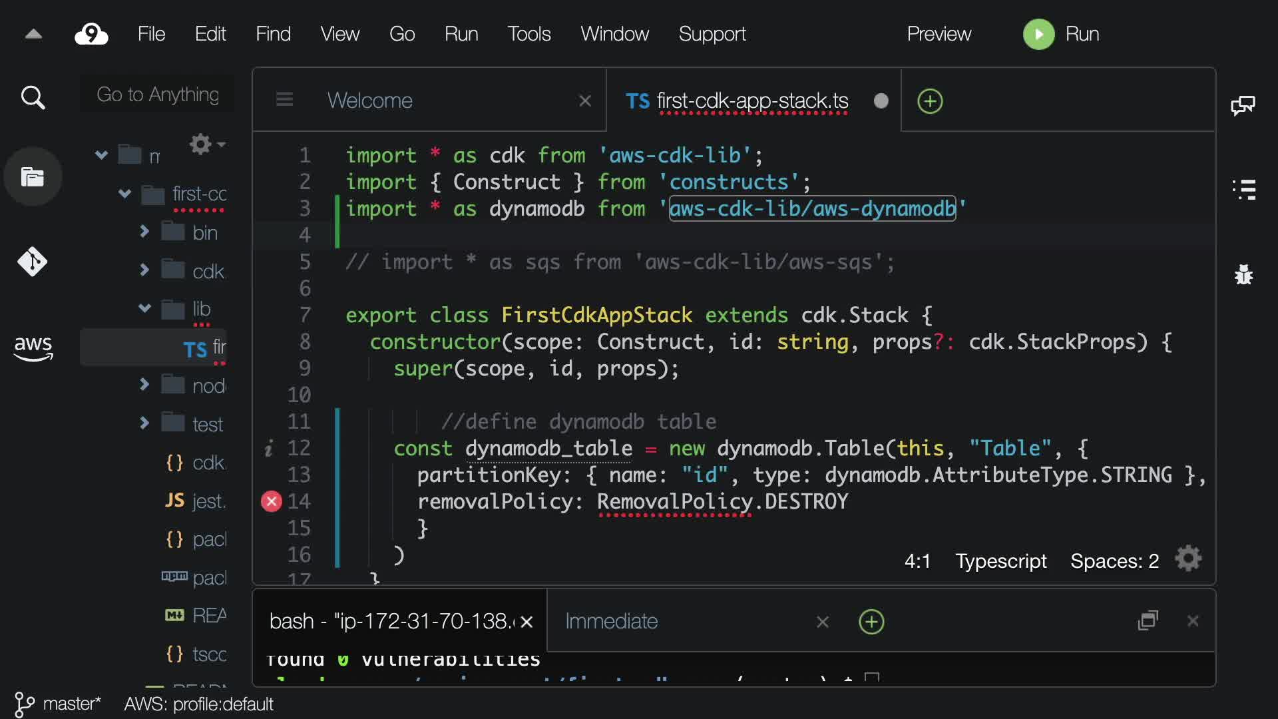Switch to the Welcome tab

(x=370, y=101)
